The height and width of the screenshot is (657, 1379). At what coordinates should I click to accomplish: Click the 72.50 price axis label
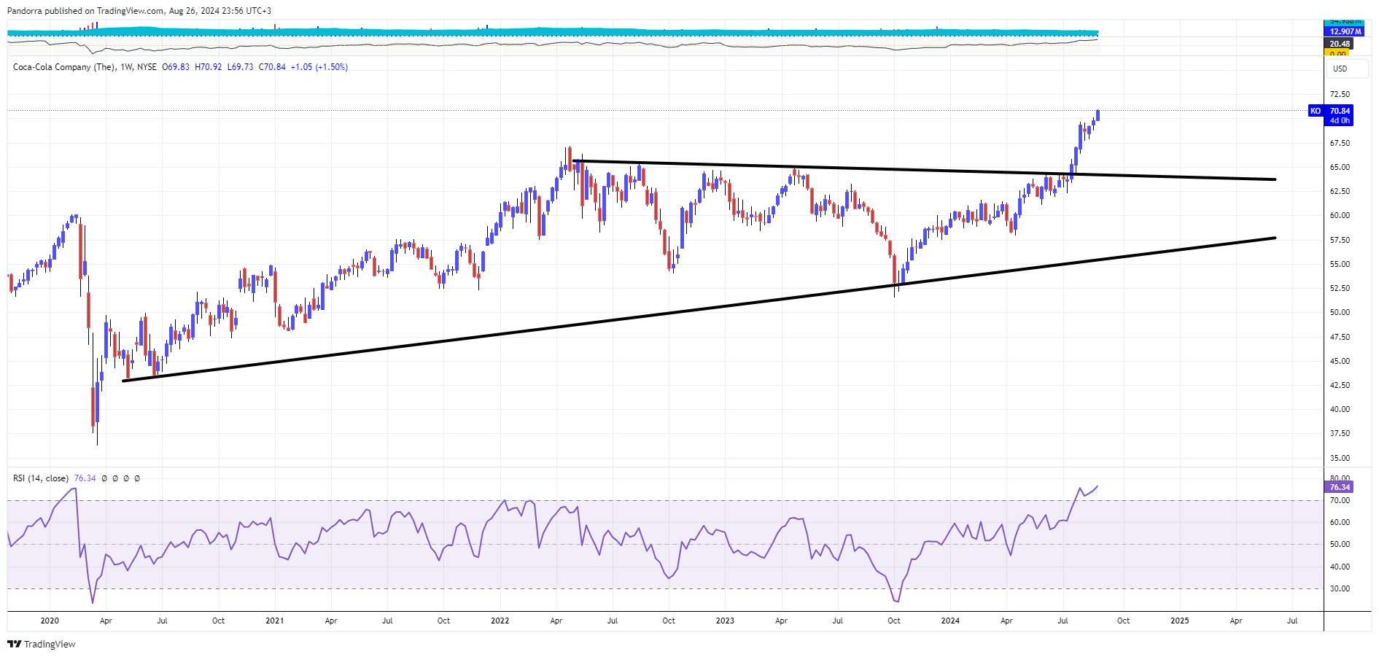pyautogui.click(x=1340, y=95)
